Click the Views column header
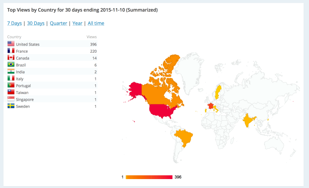Viewport: 309px width, 188px height. click(x=91, y=37)
